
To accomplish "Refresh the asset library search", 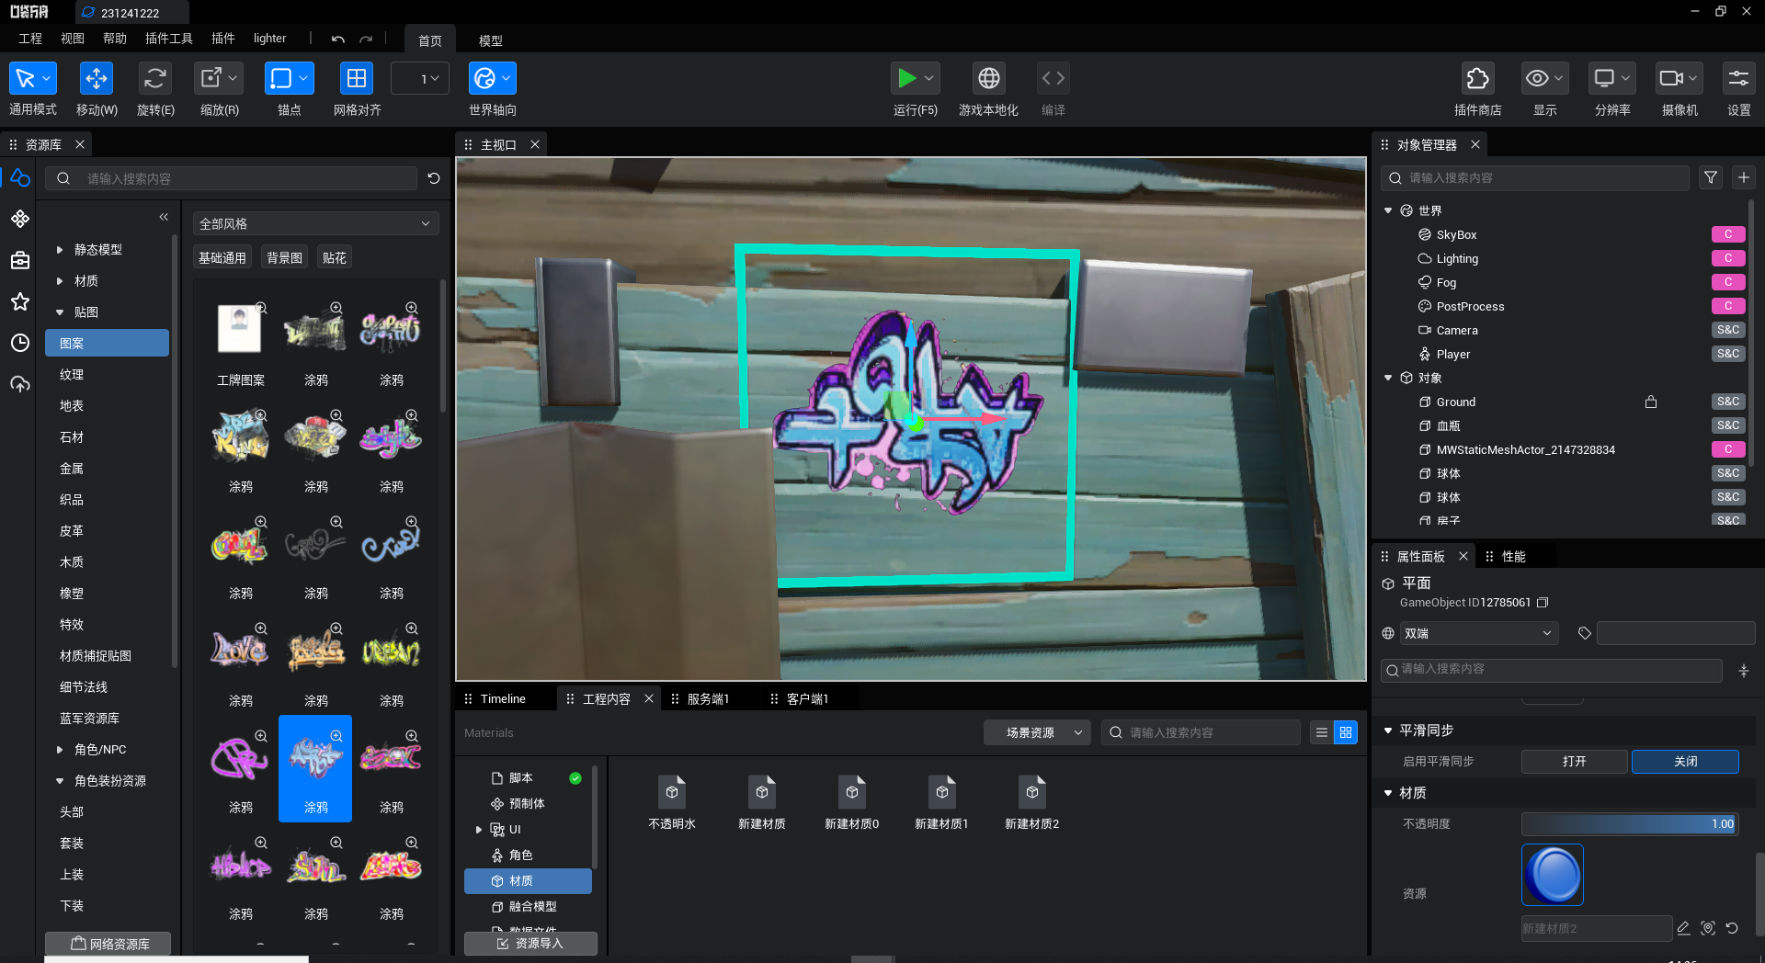I will pyautogui.click(x=434, y=178).
